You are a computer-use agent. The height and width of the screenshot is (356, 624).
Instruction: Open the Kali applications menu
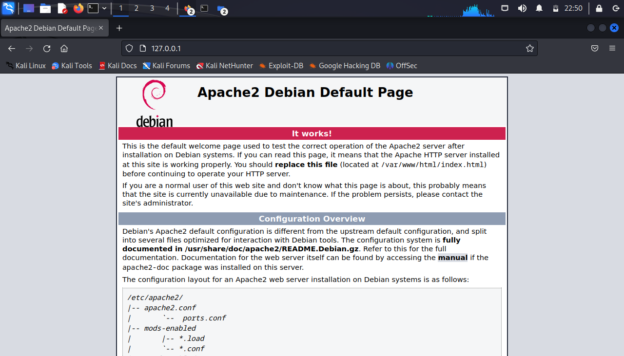(8, 8)
